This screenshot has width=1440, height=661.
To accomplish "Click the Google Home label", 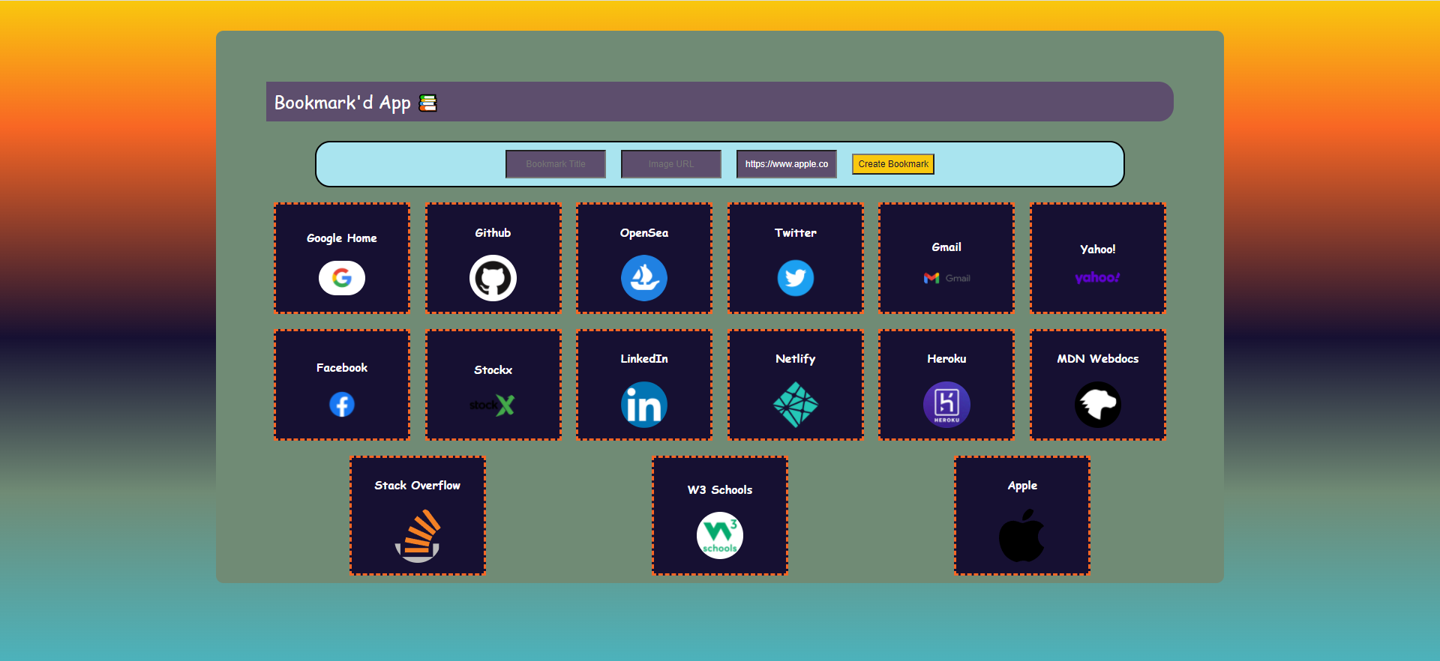I will click(342, 238).
